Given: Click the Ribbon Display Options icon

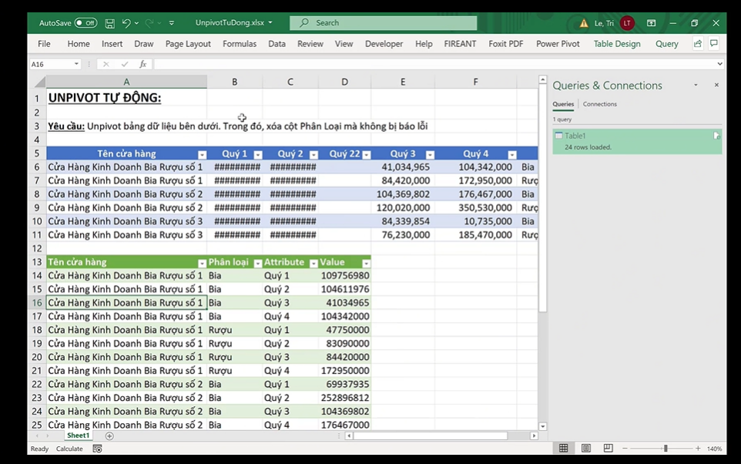Looking at the screenshot, I should click(652, 23).
